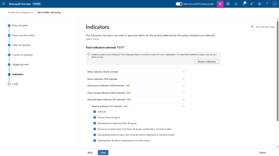Image resolution: width=279 pixels, height=156 pixels.
Task: Open the feedback people icon
Action: (251, 4)
